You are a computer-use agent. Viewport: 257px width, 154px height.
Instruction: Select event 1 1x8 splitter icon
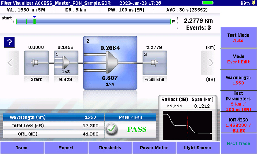(x=66, y=63)
